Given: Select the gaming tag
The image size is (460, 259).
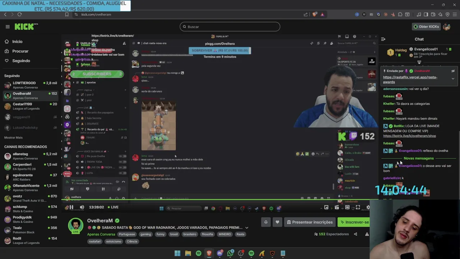Looking at the screenshot, I should tap(146, 234).
